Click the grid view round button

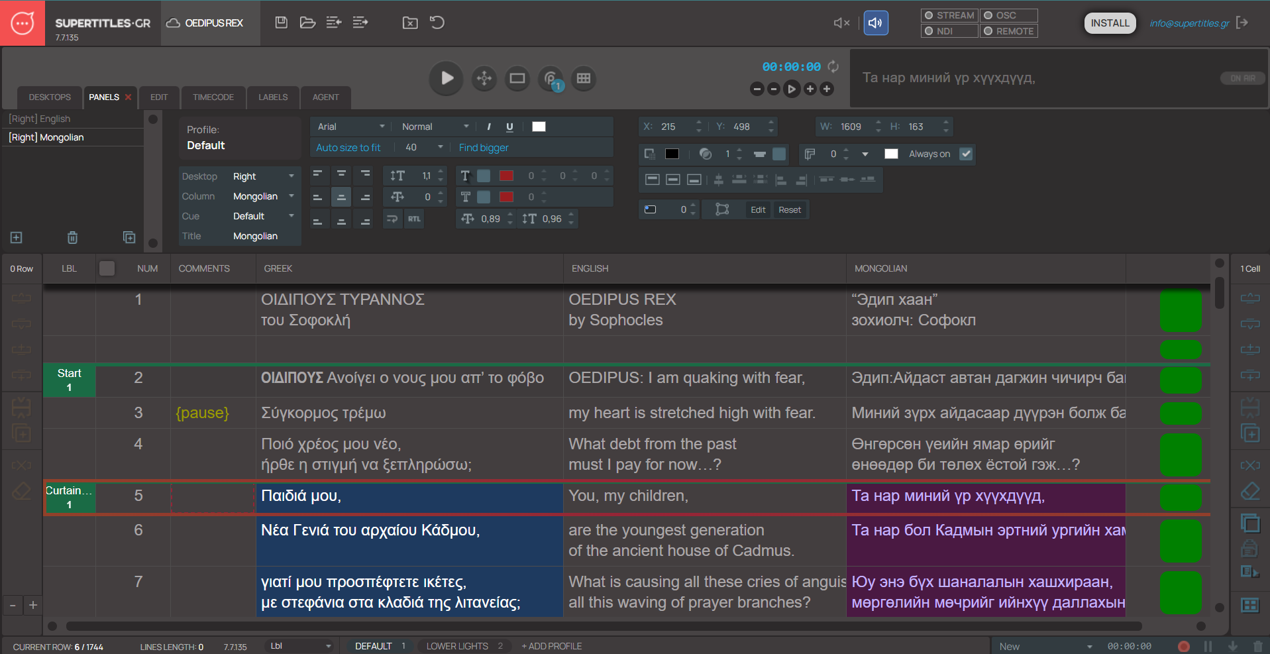[584, 78]
